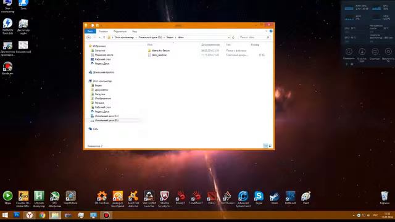Open the Вид ribbon tab
The width and height of the screenshot is (395, 222).
coord(135,31)
